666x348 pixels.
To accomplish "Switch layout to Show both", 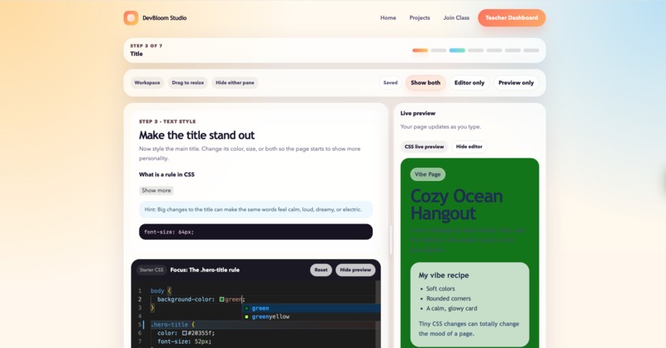I will coord(426,82).
